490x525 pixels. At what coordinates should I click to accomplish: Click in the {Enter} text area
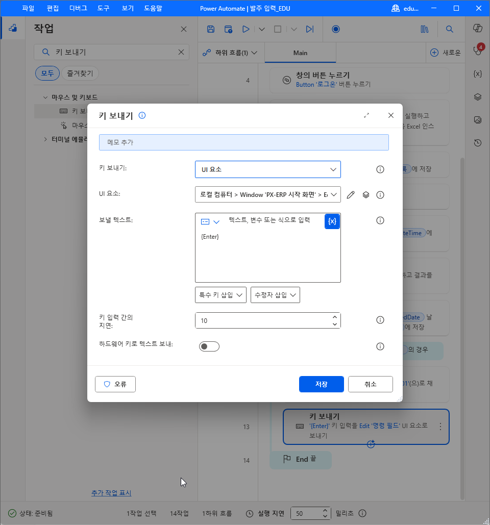[x=268, y=255]
